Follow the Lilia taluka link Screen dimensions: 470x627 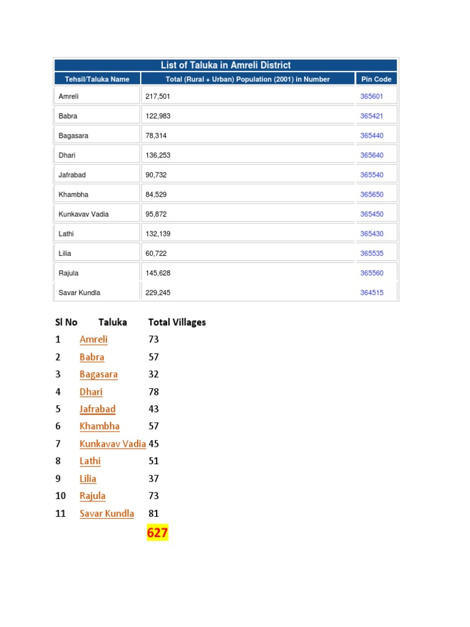tap(88, 479)
